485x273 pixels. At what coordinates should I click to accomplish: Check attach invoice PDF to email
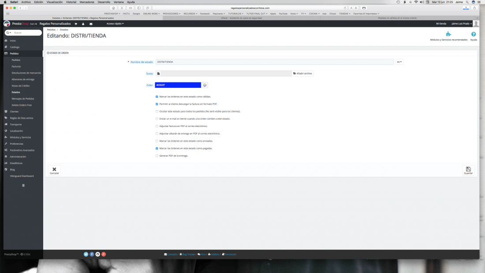157,126
